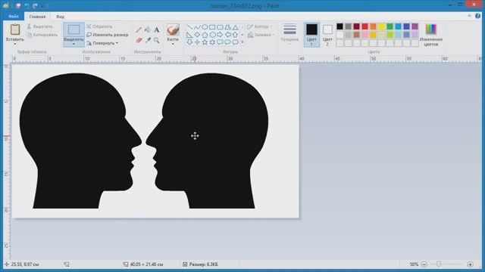
Task: Choose the Up arrow shape
Action: click(x=236, y=35)
